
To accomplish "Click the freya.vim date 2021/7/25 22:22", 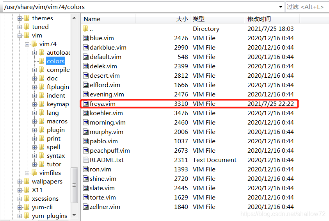I will point(271,104).
